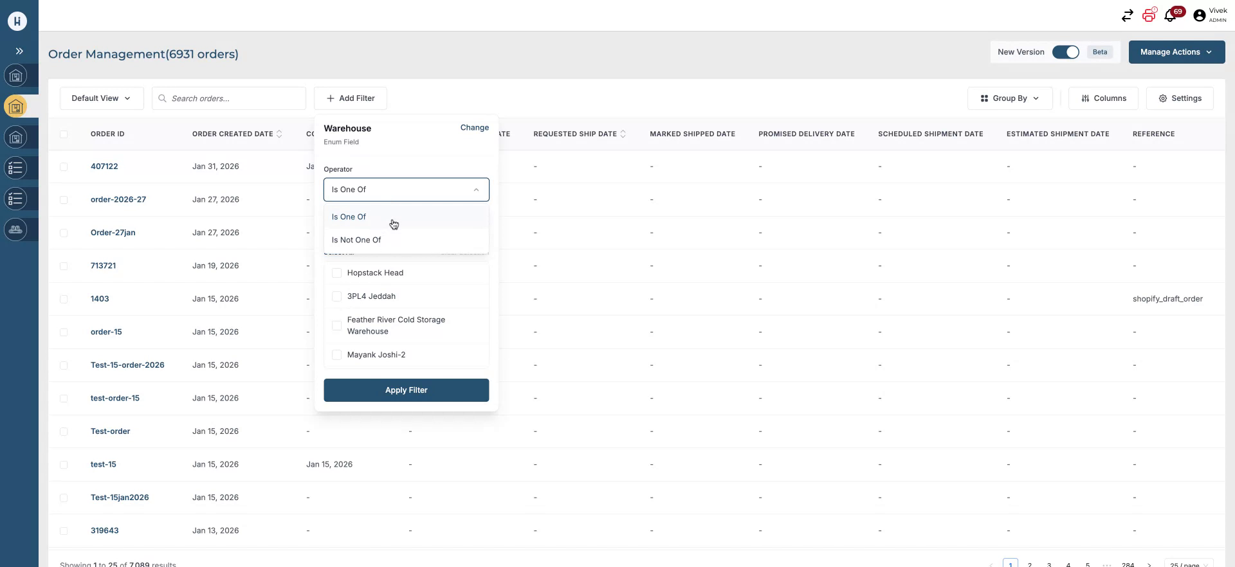Toggle the New Version switch
The image size is (1235, 567).
tap(1065, 52)
